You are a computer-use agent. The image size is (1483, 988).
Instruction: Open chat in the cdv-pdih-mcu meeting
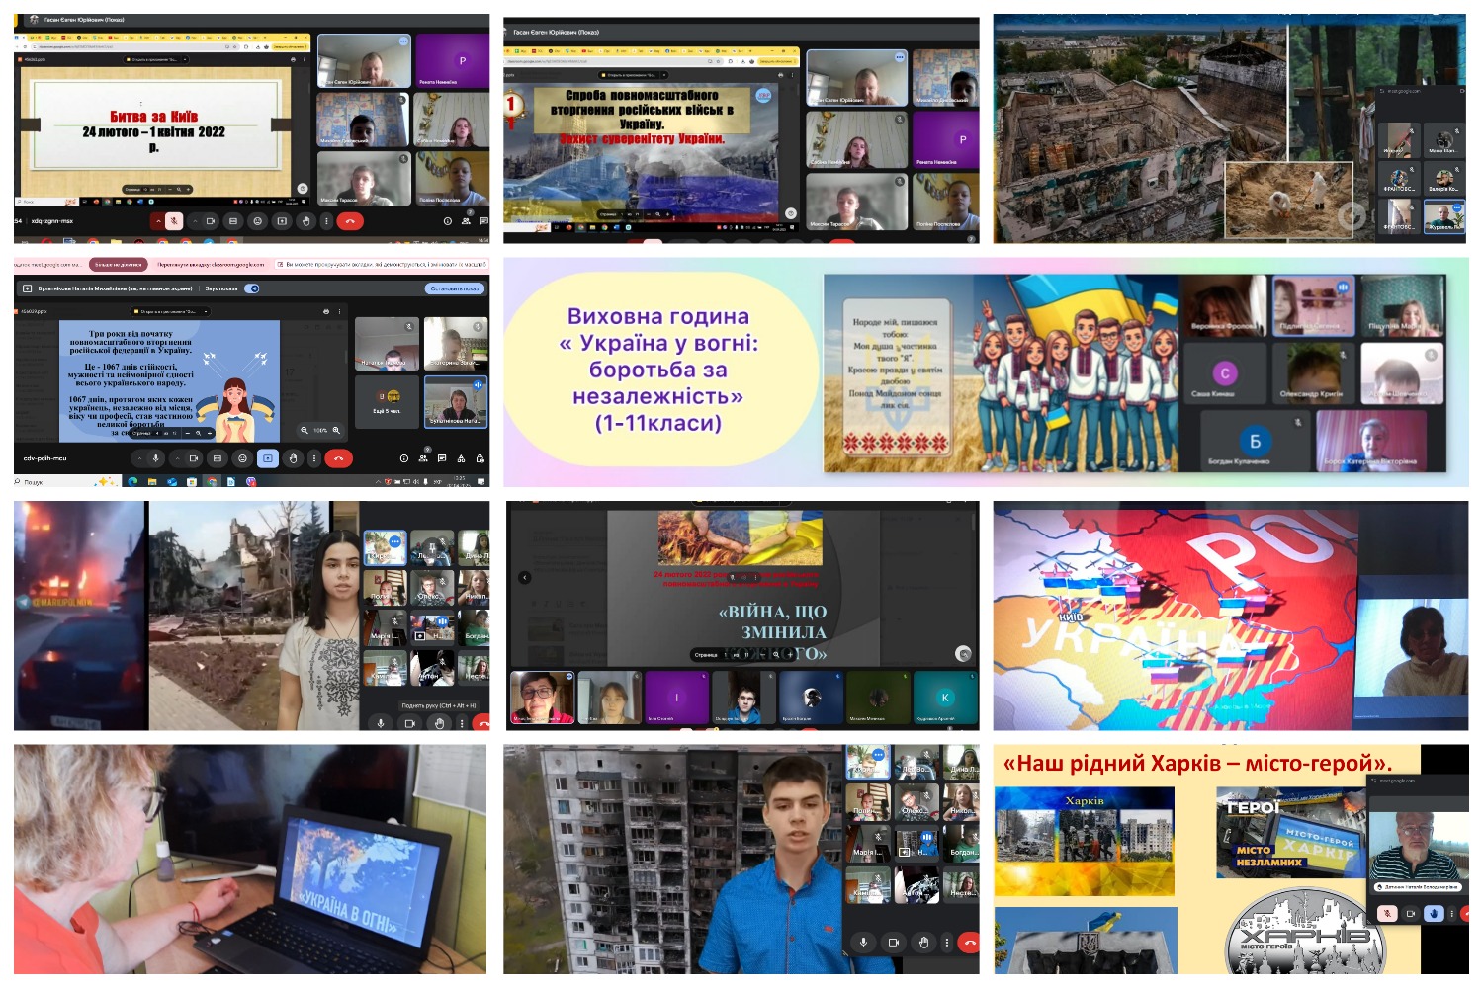tap(442, 458)
